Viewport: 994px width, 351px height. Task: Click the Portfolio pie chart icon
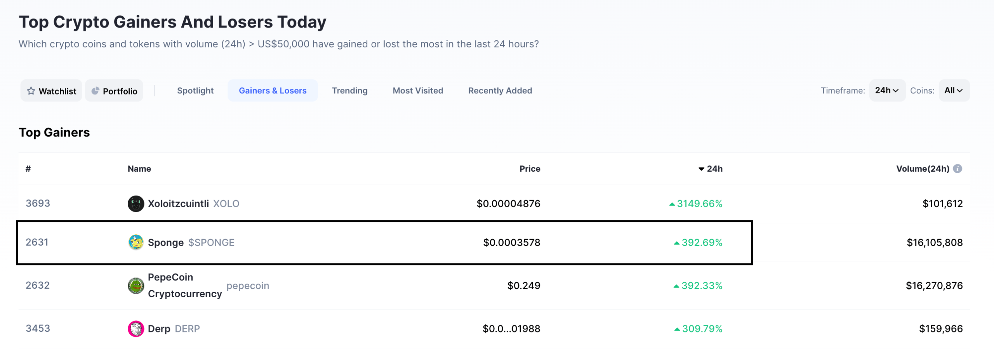tap(95, 91)
